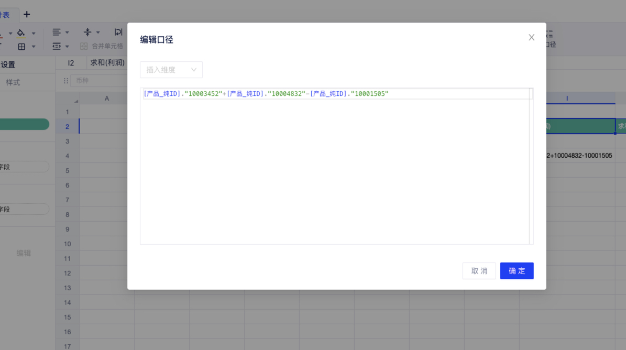Add a new sheet with plus icon

(27, 14)
